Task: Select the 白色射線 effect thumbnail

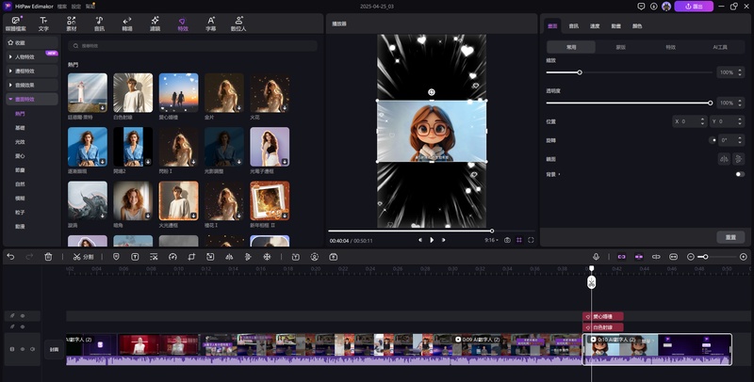Action: pos(133,92)
